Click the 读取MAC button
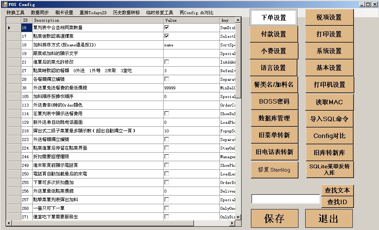This screenshot has width=379, height=230. click(x=329, y=102)
